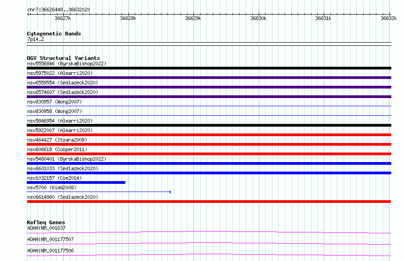Click the purple bar for nsv6559554
This screenshot has width=404, height=261.
click(209, 87)
